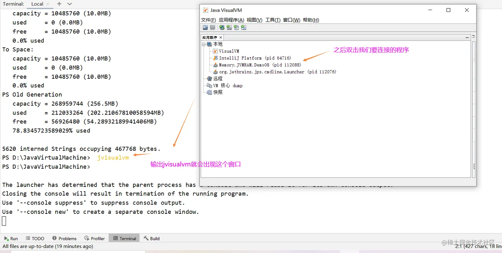Click the Terminal tool window button
502x253 pixels.
point(125,238)
